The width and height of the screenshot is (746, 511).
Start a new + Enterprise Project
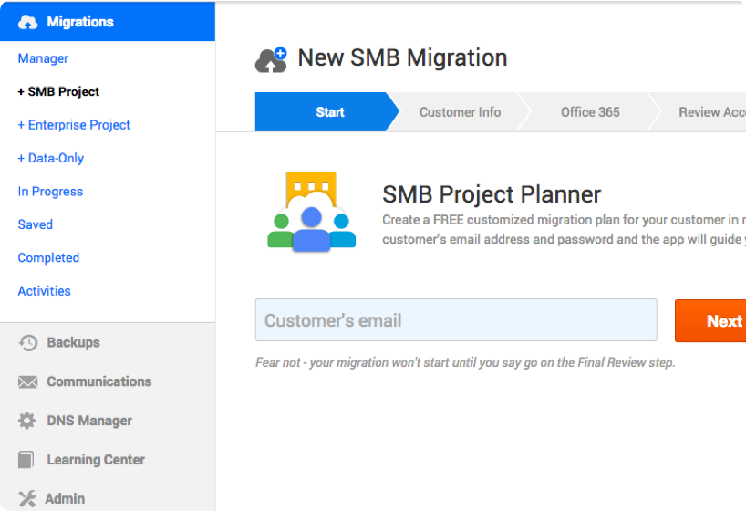click(x=74, y=125)
